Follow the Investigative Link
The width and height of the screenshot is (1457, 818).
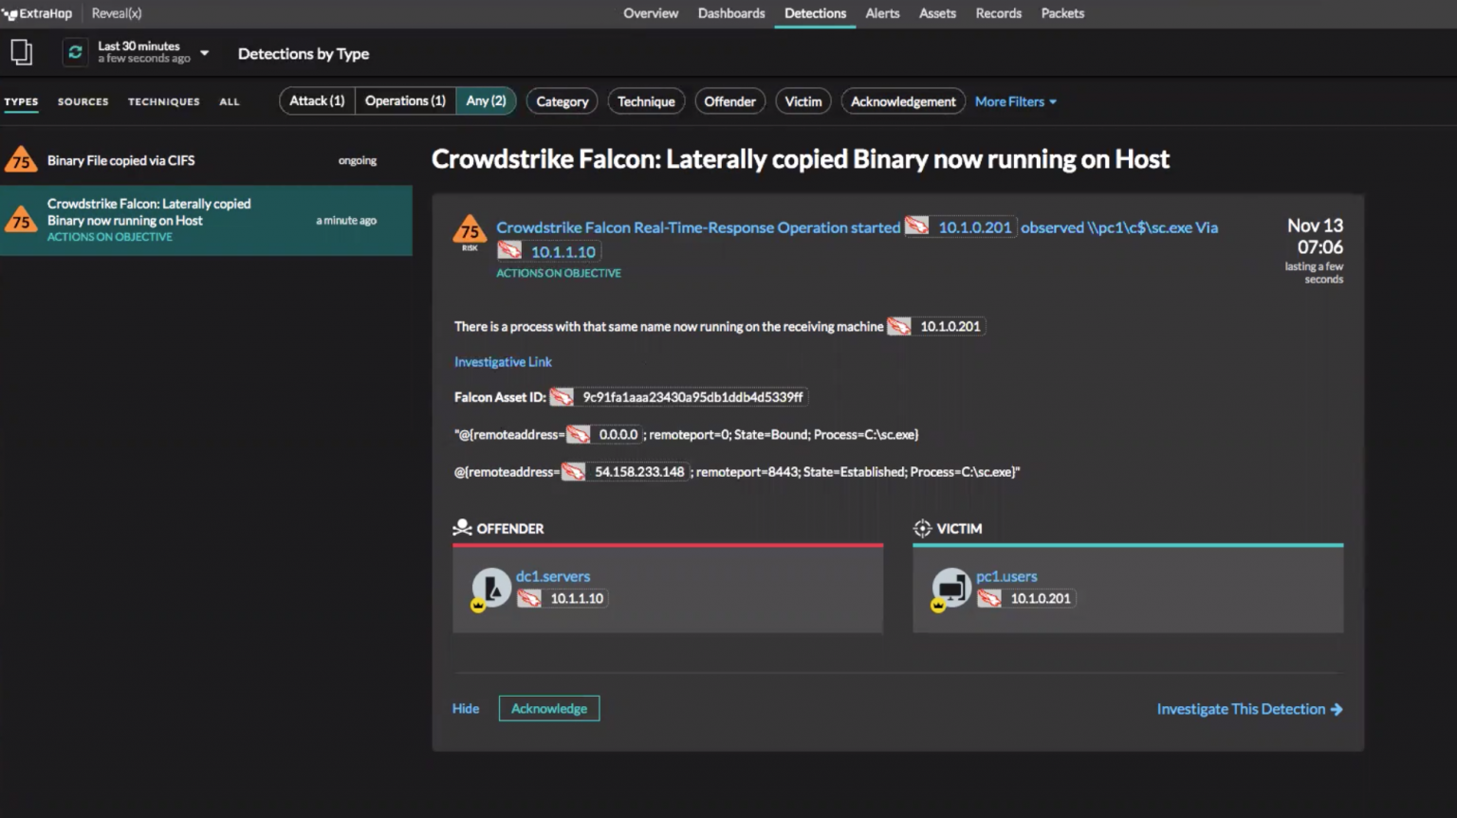click(503, 361)
